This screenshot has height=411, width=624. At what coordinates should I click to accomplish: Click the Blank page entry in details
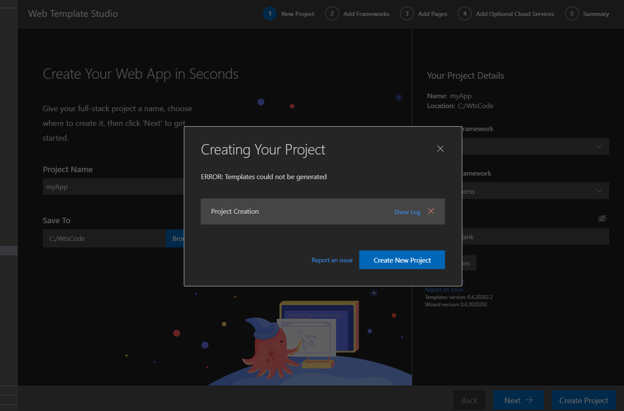coord(535,237)
